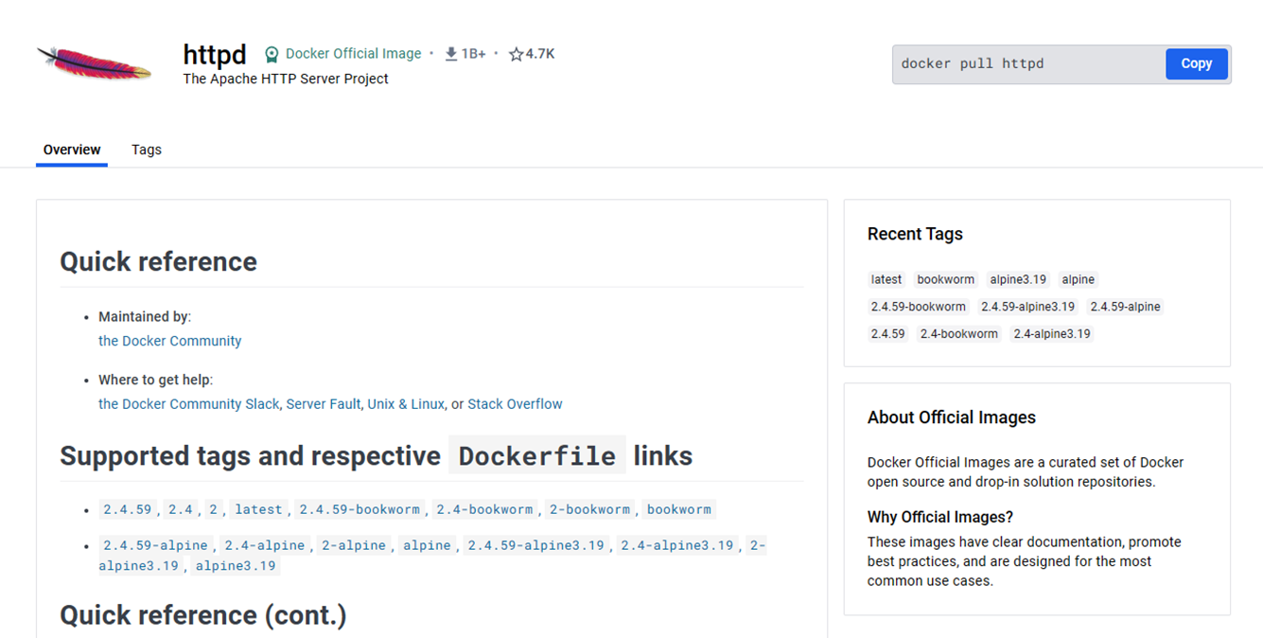Select the 2.4-alpine3.19 recent tag
The height and width of the screenshot is (638, 1263).
pyautogui.click(x=1051, y=333)
